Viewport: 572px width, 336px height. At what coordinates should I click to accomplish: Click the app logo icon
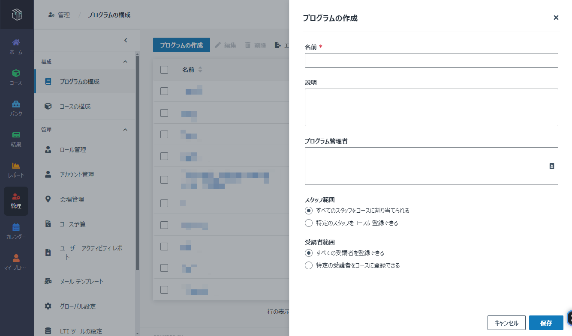point(16,15)
